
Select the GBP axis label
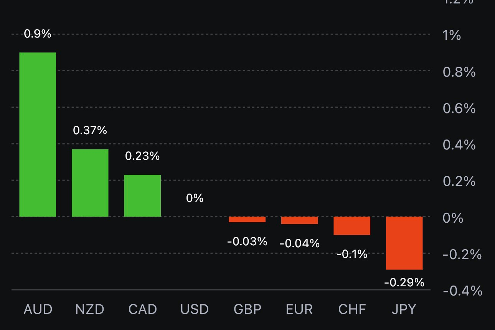pyautogui.click(x=247, y=309)
